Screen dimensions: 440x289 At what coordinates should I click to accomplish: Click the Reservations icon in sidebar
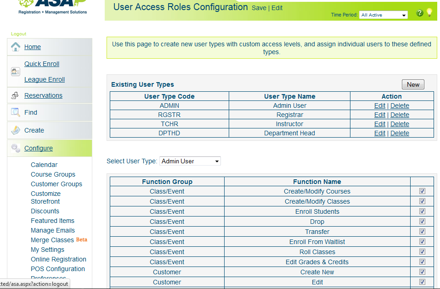pos(15,95)
